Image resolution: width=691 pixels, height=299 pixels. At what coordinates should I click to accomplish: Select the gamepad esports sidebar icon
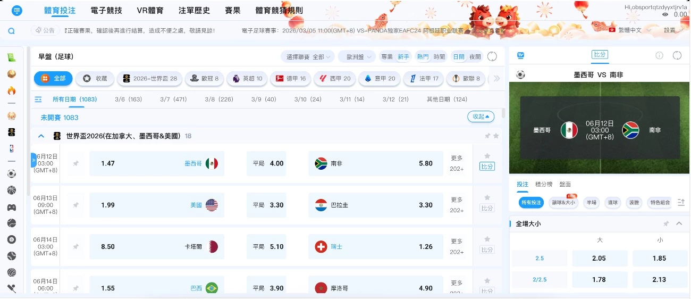coord(11,207)
